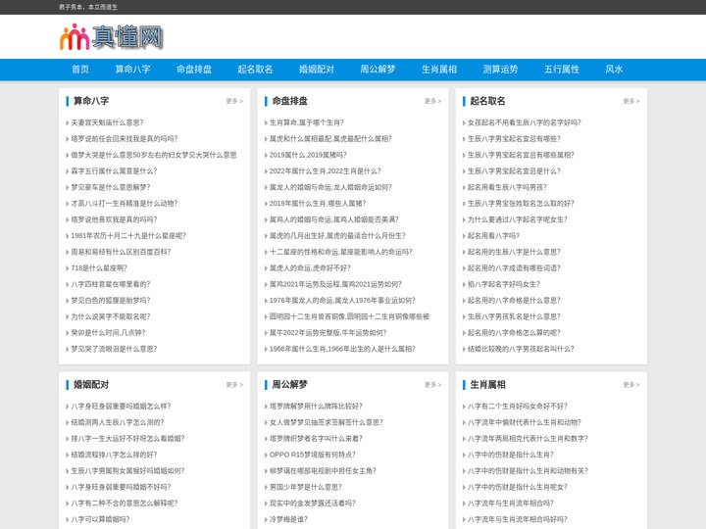Open article 起名用看生辰八字吗男孩?
Image resolution: width=706 pixels, height=529 pixels.
tap(507, 187)
